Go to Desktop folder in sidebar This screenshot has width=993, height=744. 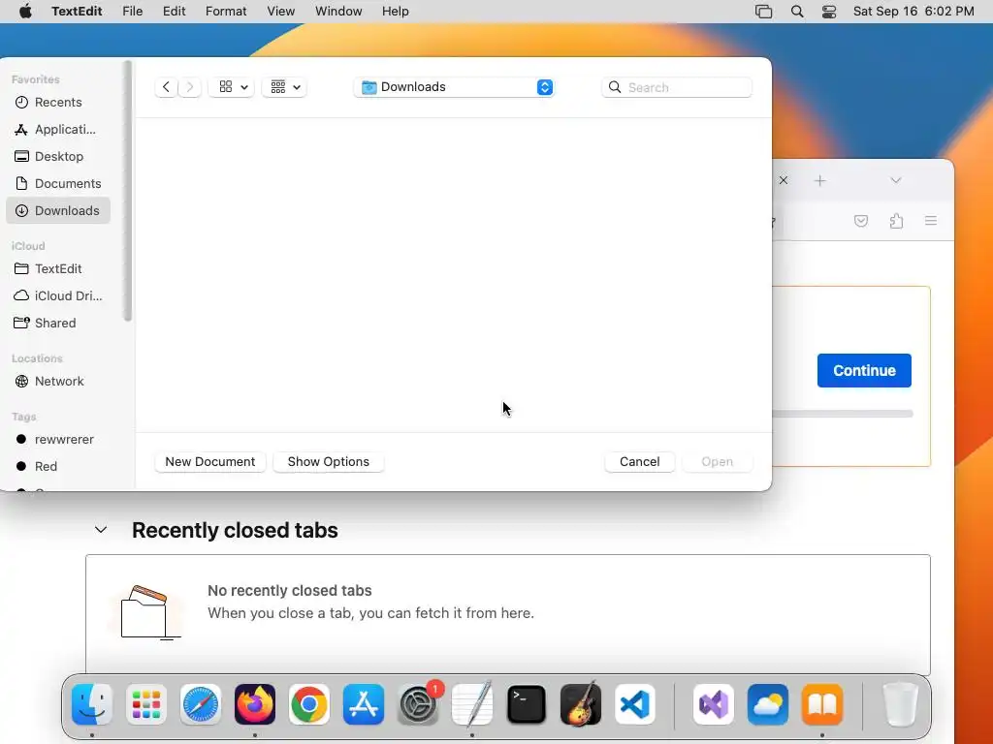[x=57, y=156]
